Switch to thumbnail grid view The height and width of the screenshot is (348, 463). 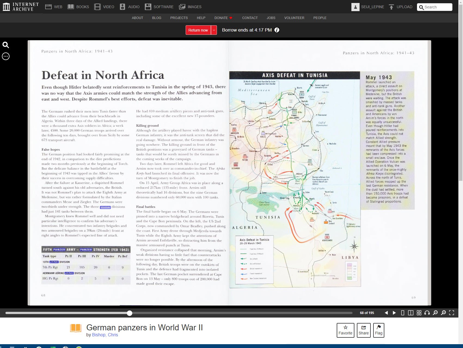pos(419,313)
